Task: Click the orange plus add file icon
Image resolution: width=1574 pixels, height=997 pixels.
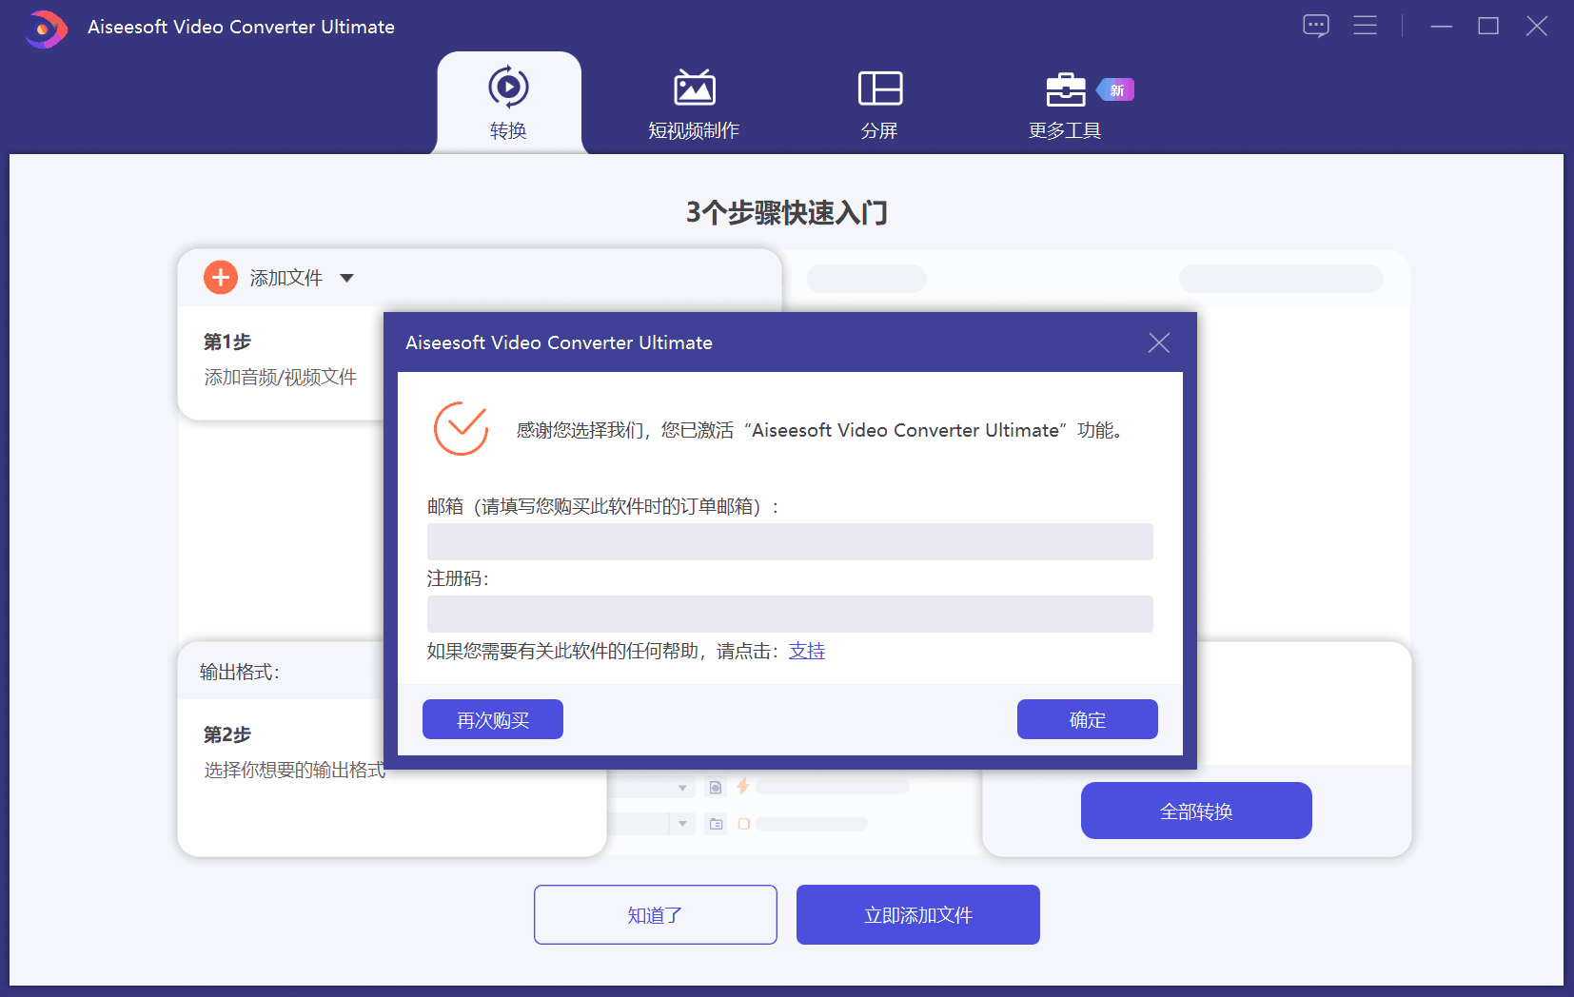Action: [x=221, y=278]
